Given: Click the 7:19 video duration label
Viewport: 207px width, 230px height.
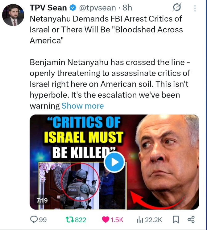Looking at the screenshot, I should [42, 200].
